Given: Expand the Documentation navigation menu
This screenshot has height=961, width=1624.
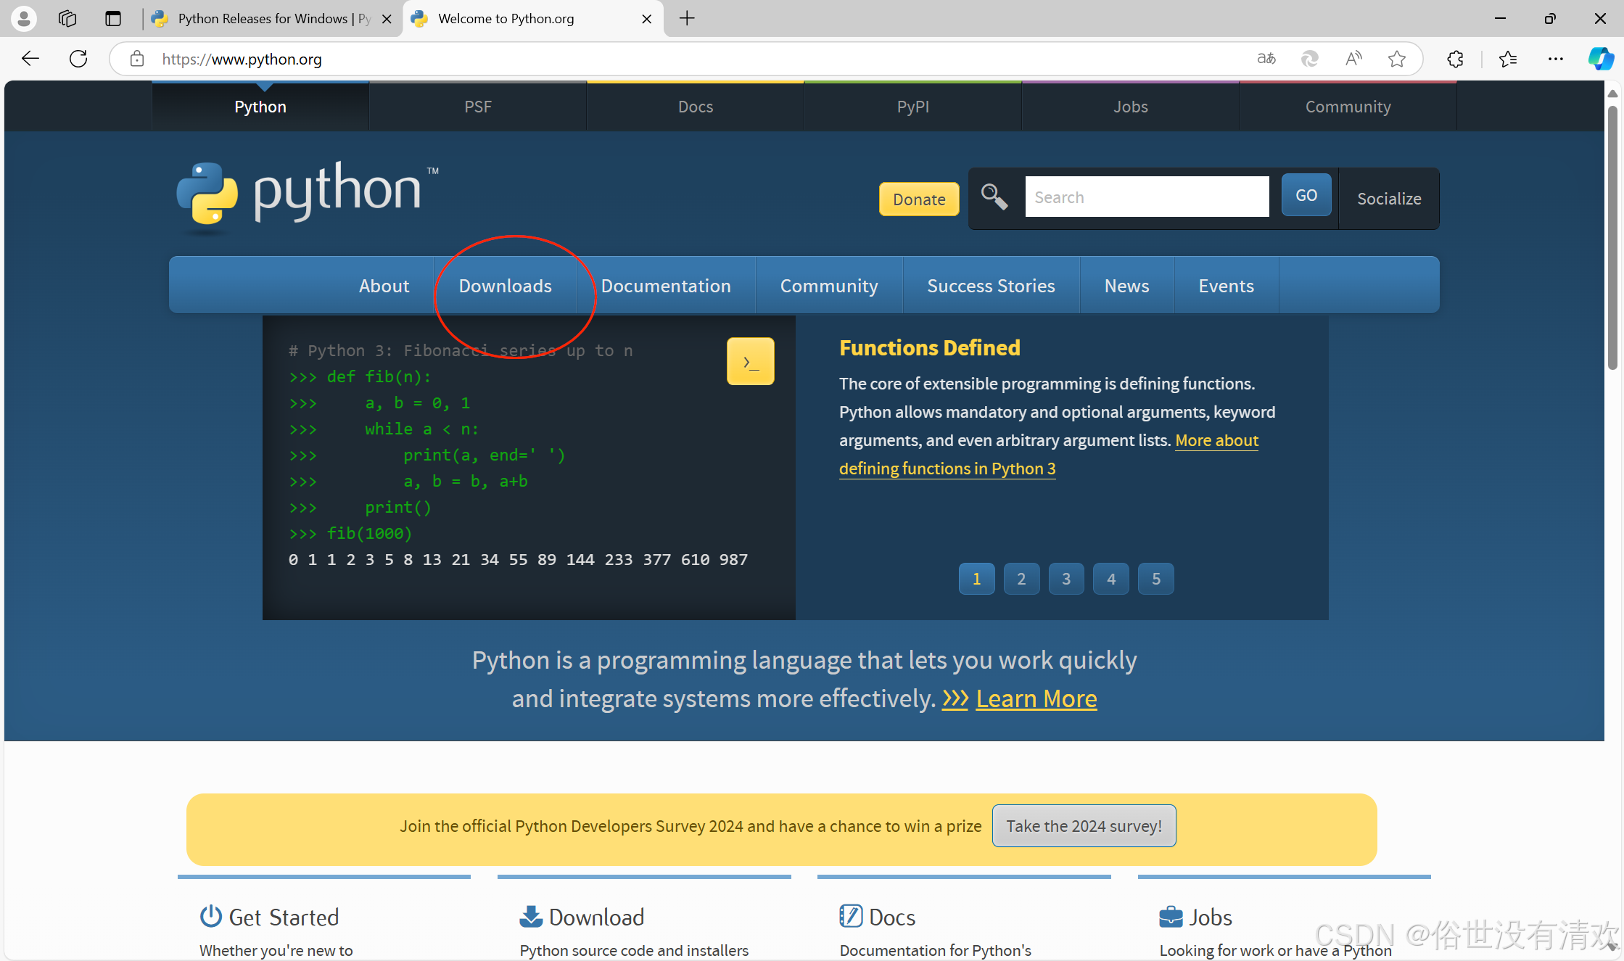Looking at the screenshot, I should click(x=665, y=286).
